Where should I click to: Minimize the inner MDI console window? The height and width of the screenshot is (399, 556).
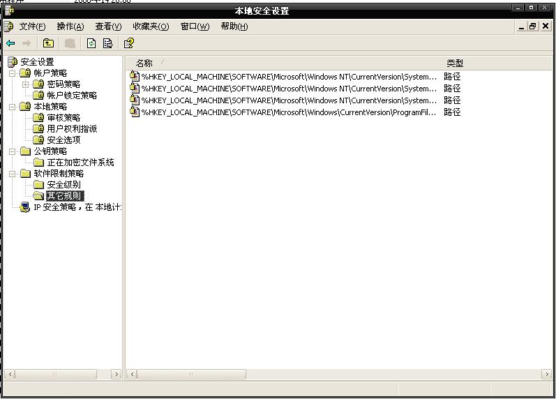pos(521,27)
